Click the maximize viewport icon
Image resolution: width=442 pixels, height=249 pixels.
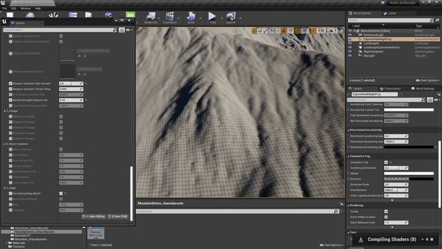click(341, 30)
